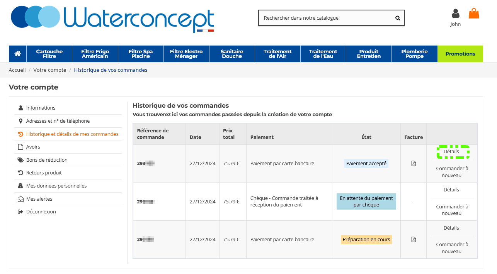Click the search magnifier icon
Image resolution: width=497 pixels, height=274 pixels.
pos(398,18)
